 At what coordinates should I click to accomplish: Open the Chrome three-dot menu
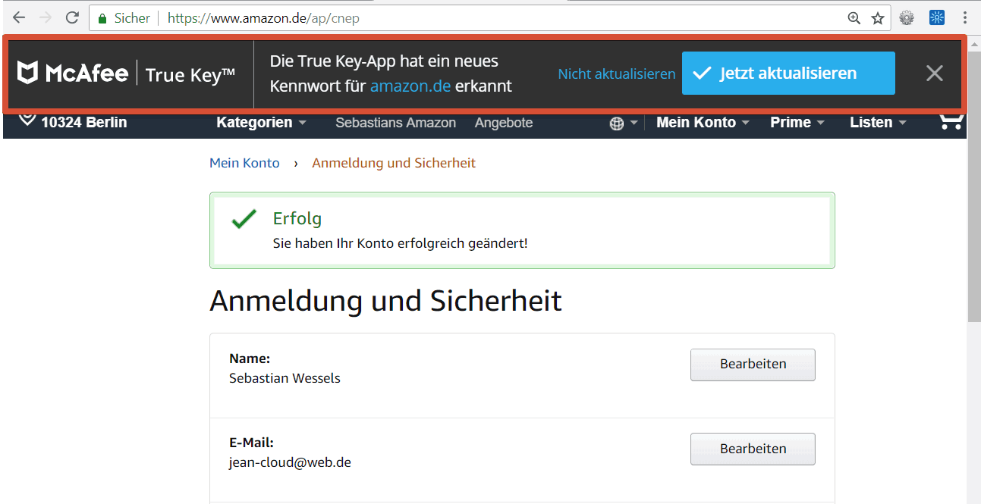(966, 18)
